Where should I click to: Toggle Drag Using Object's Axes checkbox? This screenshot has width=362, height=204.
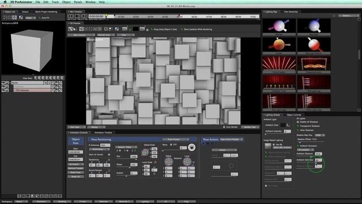(152, 29)
